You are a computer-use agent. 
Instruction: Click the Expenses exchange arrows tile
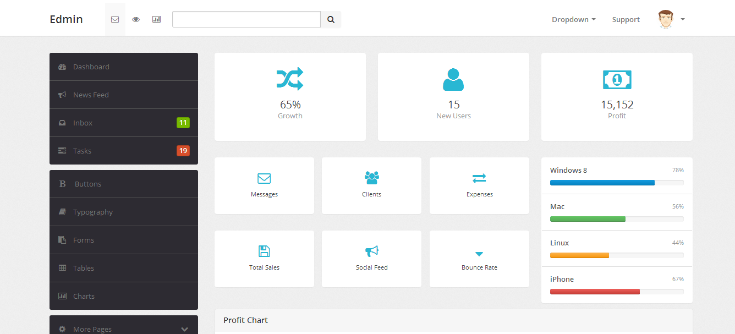click(x=479, y=185)
